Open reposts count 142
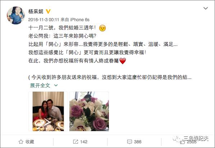215x148 pixels. [x=84, y=142]
